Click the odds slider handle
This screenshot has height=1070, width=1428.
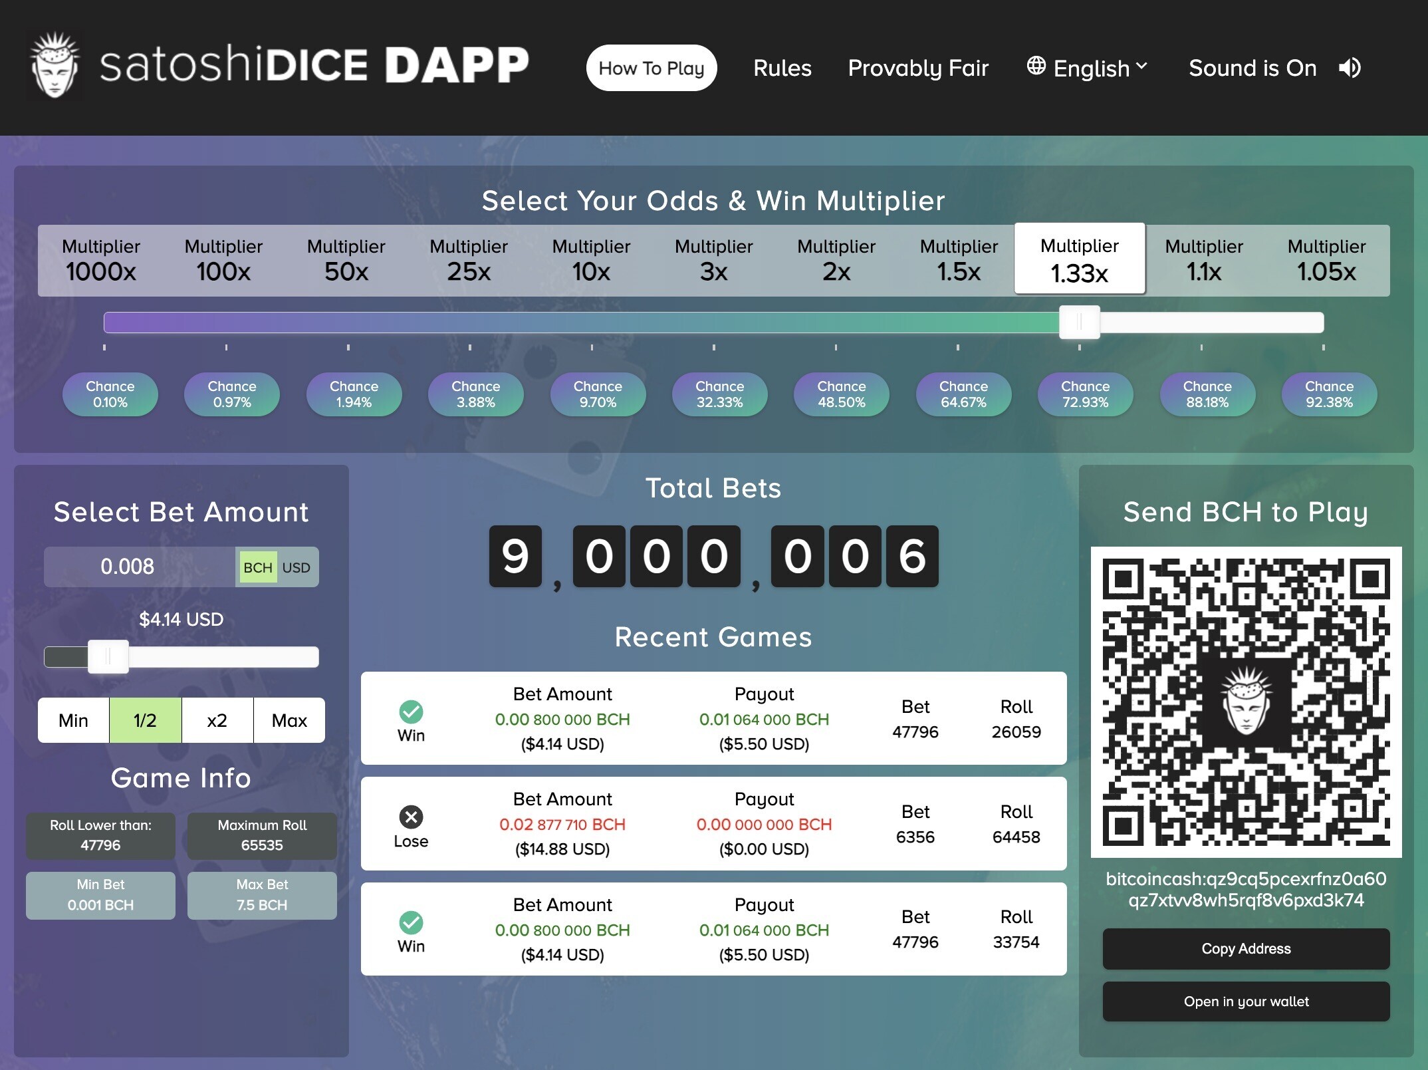(1080, 322)
